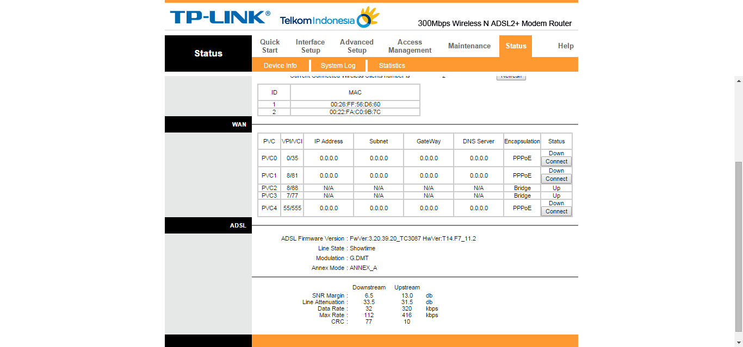
Task: Go to the Interface Setup tab
Action: point(310,46)
